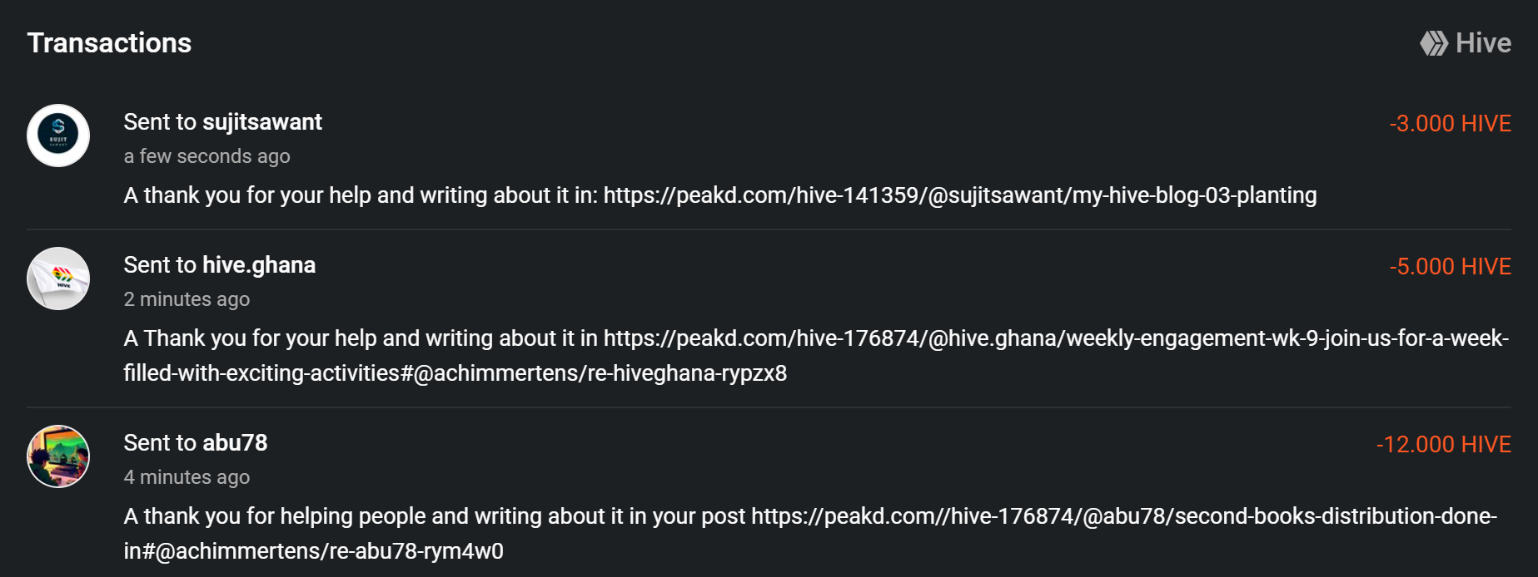Click the Hive logo icon
Image resolution: width=1538 pixels, height=577 pixels.
(x=1434, y=43)
